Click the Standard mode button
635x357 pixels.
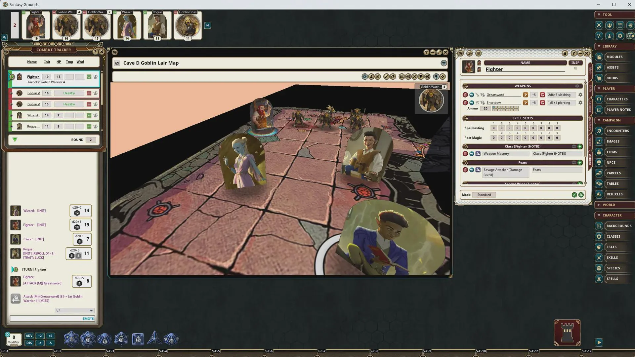484,195
